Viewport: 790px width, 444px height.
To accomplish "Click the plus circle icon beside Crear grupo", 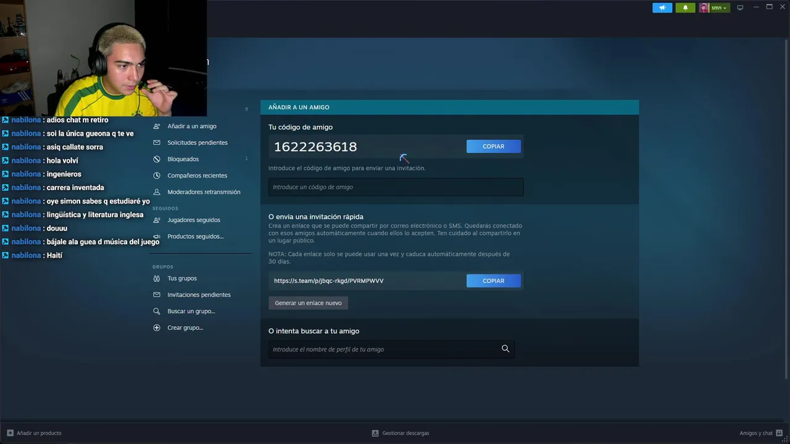I will (x=157, y=328).
